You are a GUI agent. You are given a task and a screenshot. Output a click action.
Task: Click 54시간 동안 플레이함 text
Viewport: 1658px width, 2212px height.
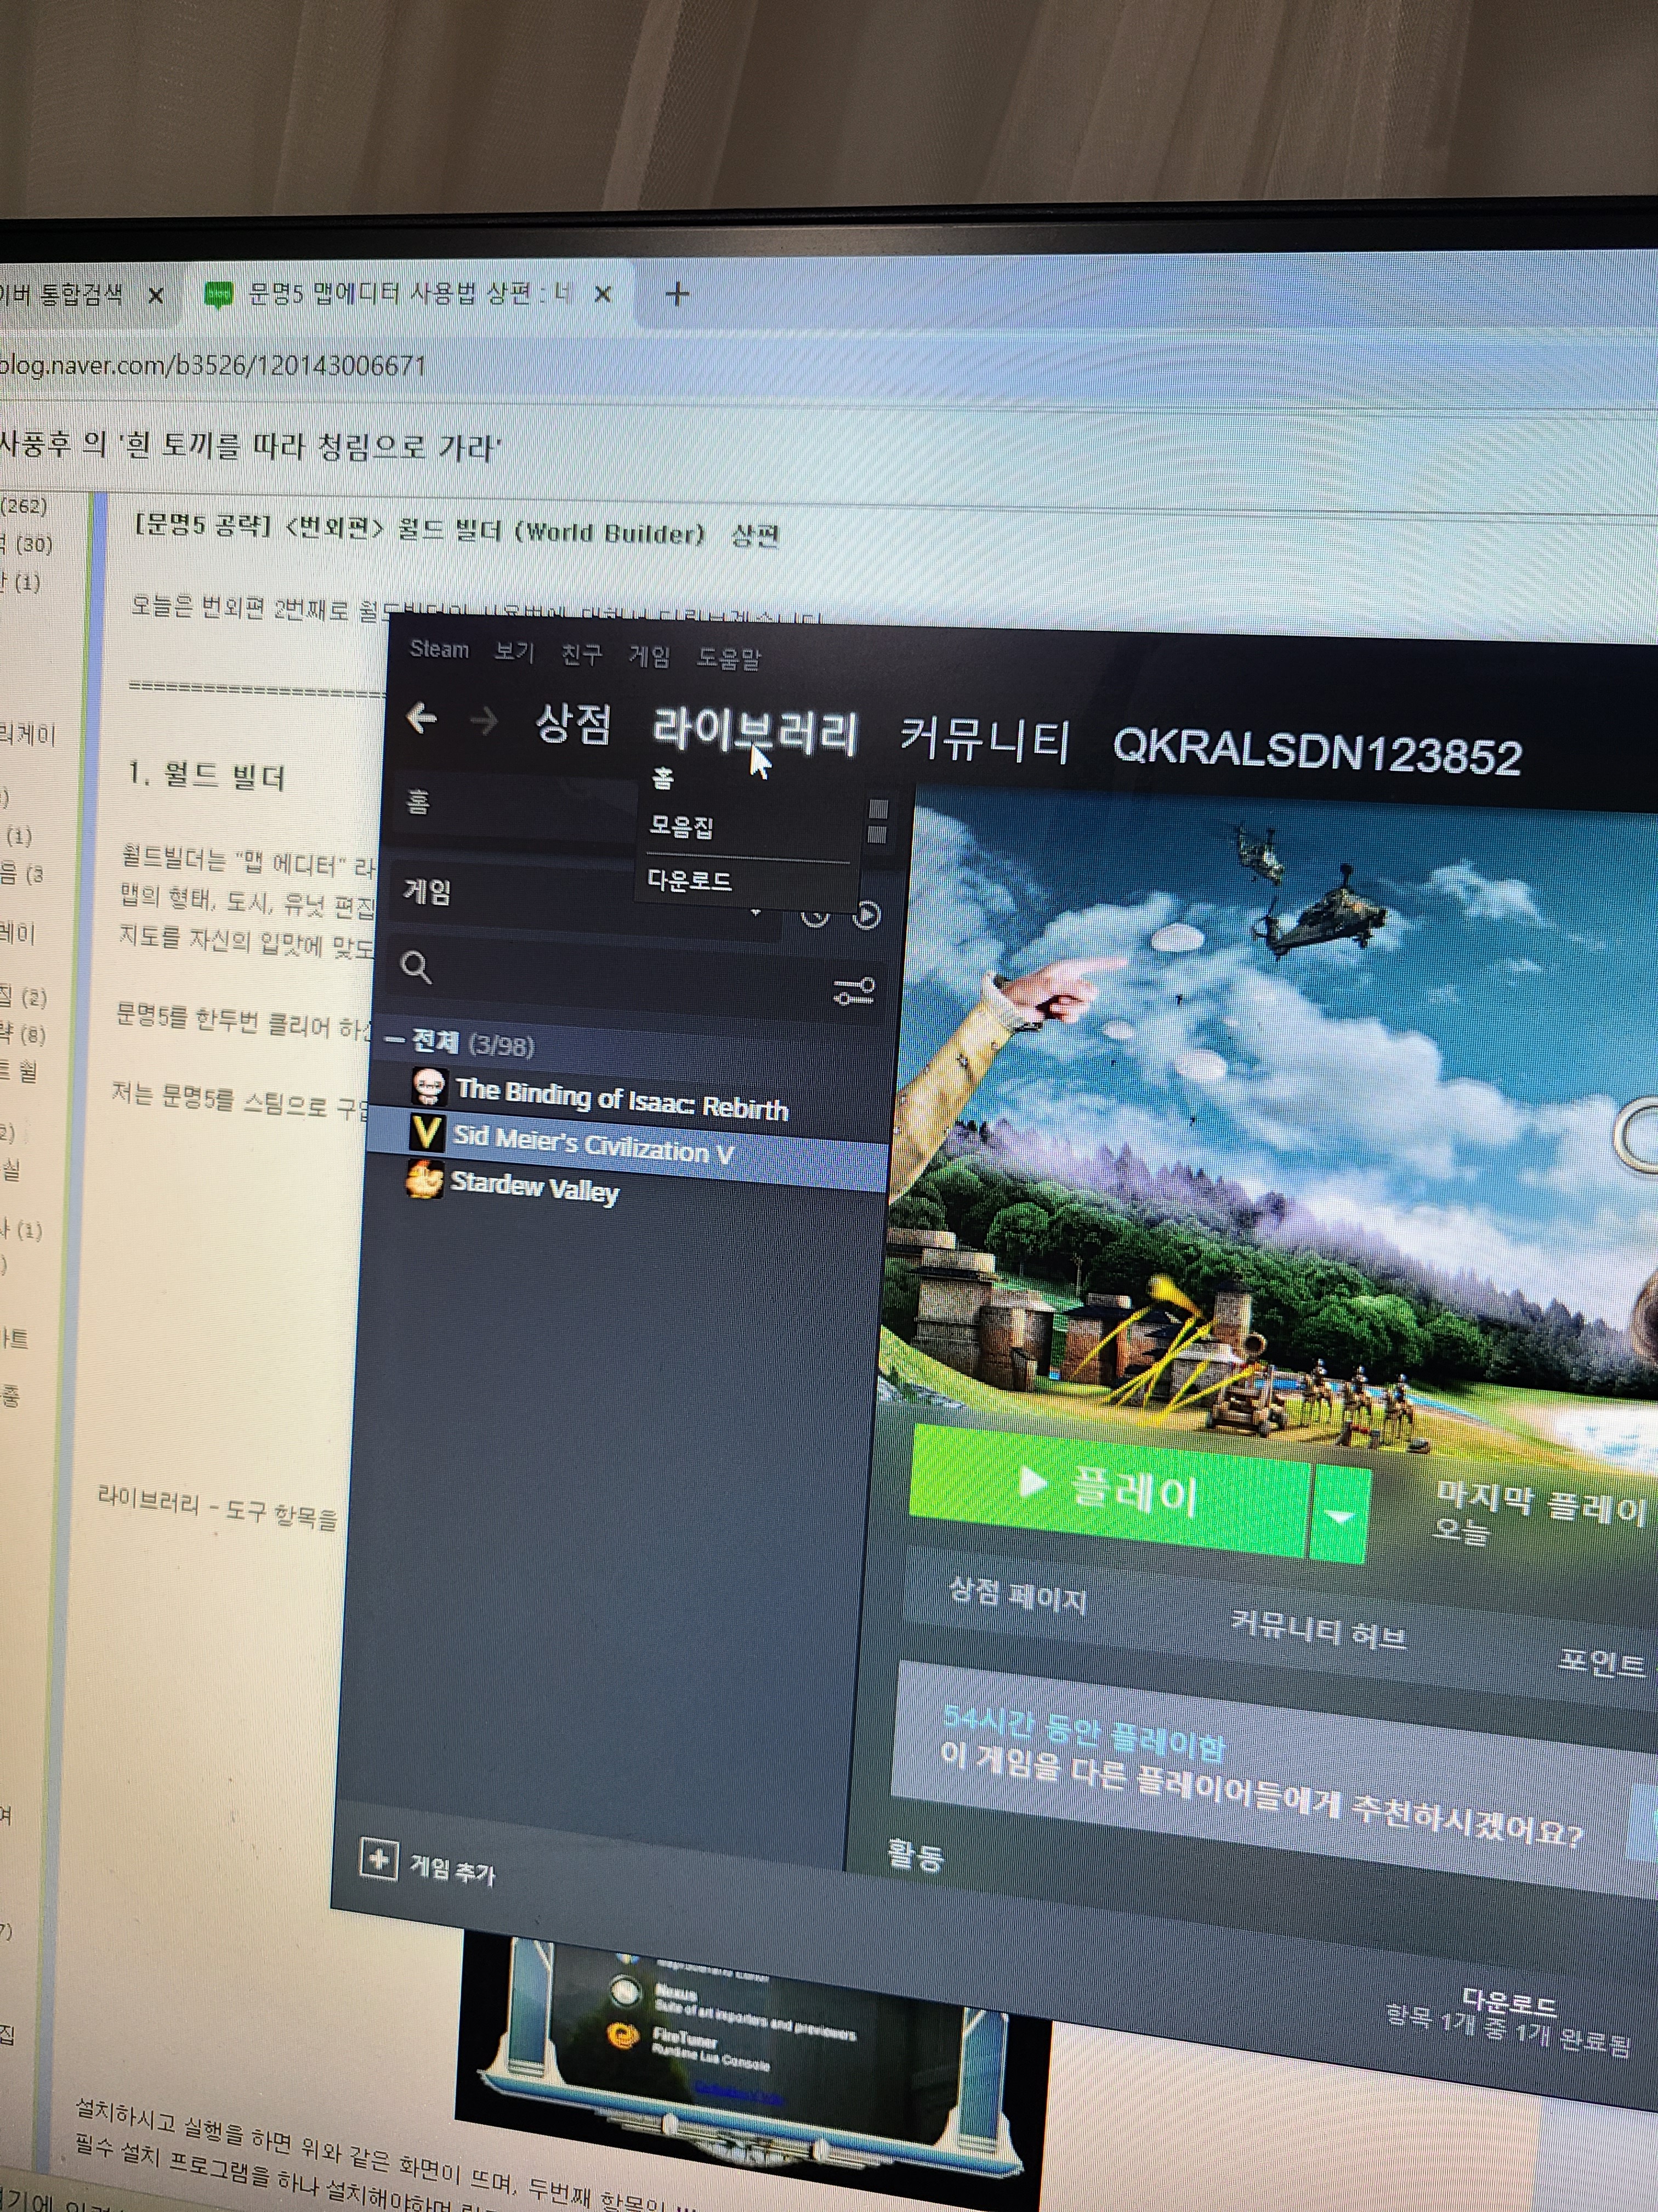click(1084, 1733)
